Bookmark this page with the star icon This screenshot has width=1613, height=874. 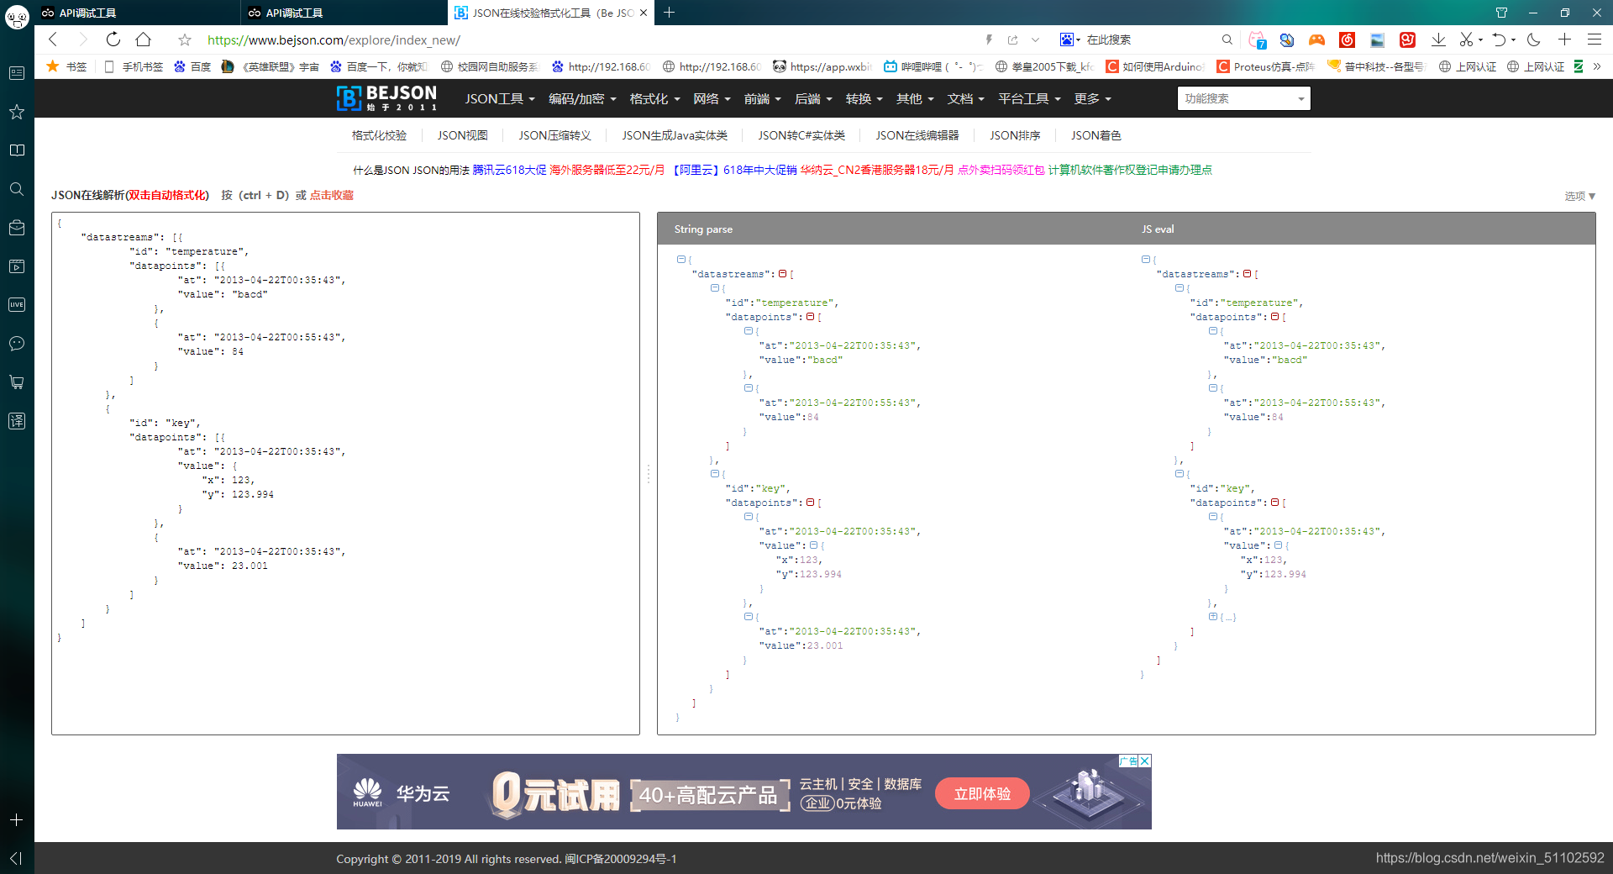click(x=185, y=39)
